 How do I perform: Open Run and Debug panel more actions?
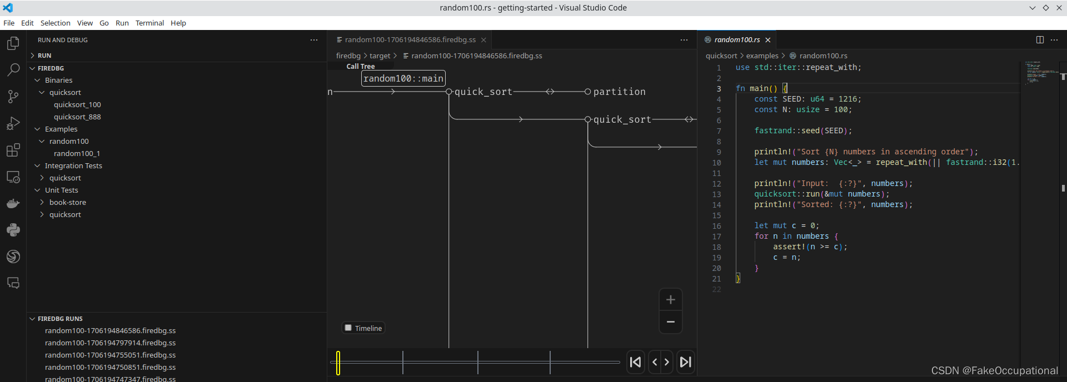pyautogui.click(x=314, y=40)
